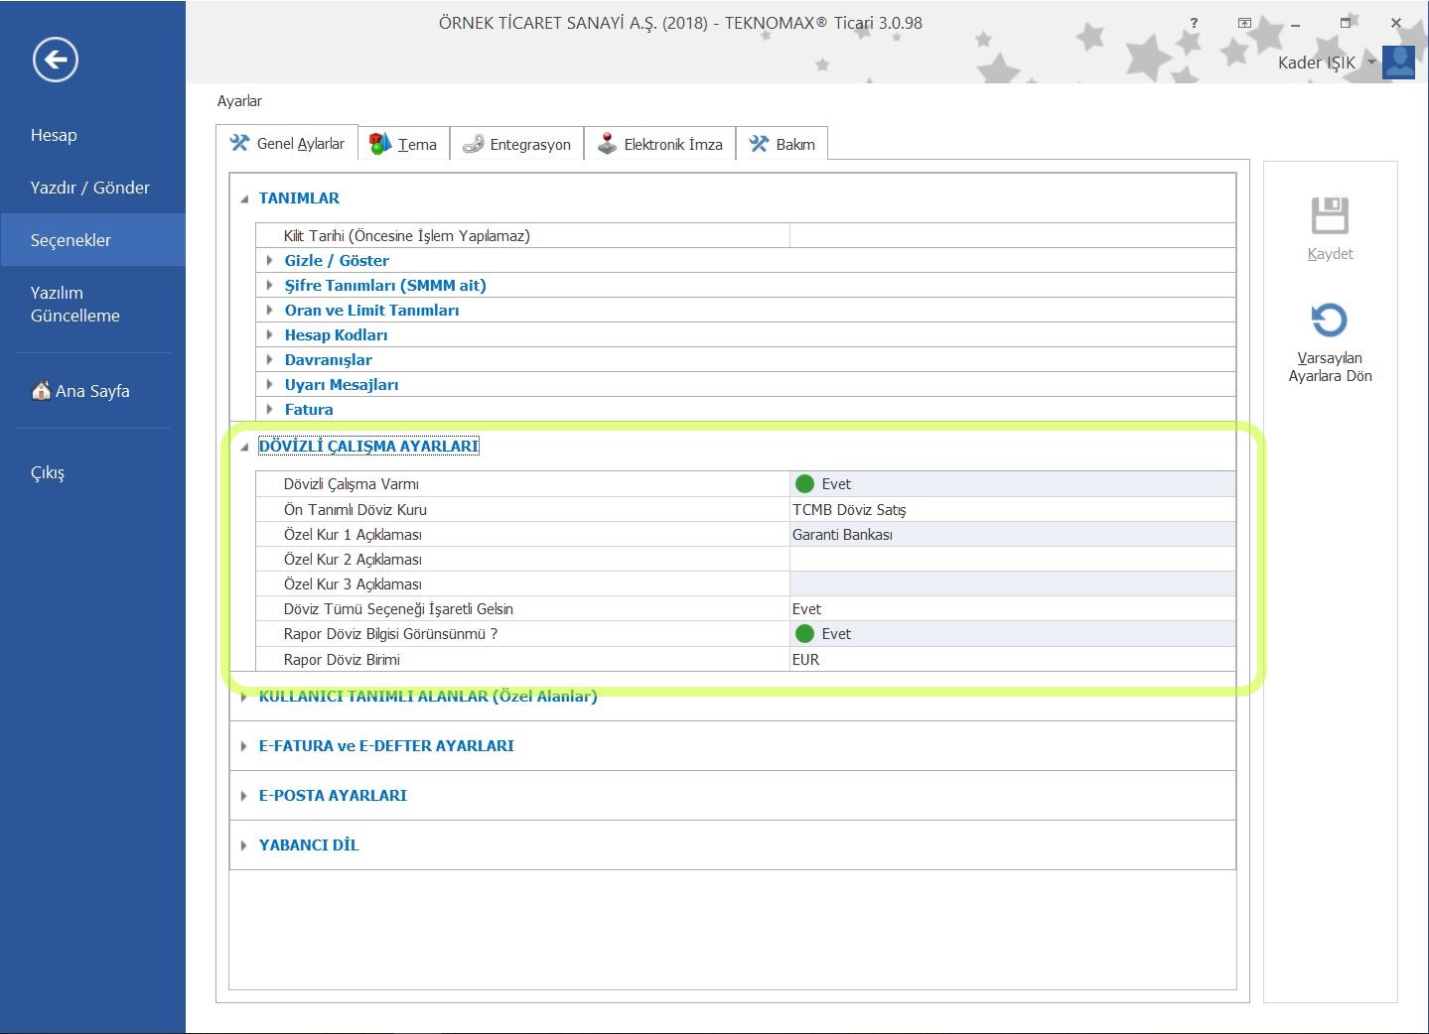This screenshot has width=1429, height=1034.
Task: Click the Özel Kur 2 Açıklaması field
Action: coord(1011,560)
